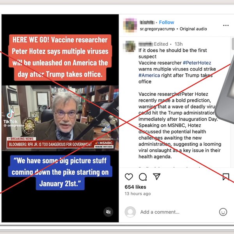This screenshot has height=234, width=234.
Task: Follow the post author
Action: (x=167, y=22)
